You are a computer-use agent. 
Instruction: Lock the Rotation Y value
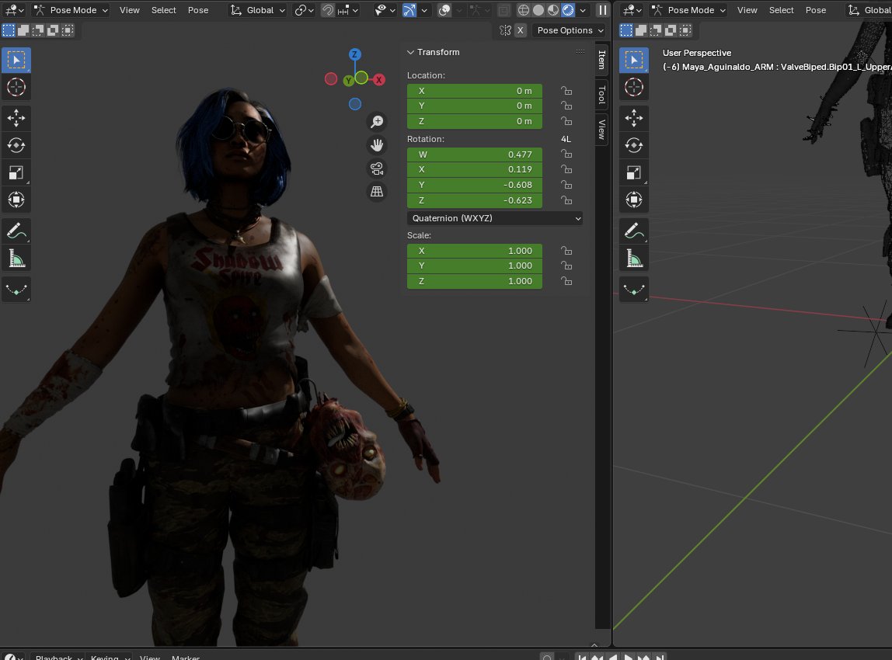pos(566,186)
